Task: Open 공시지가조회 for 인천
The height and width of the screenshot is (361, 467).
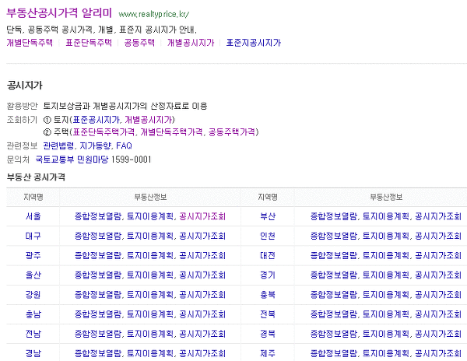Action: point(438,236)
